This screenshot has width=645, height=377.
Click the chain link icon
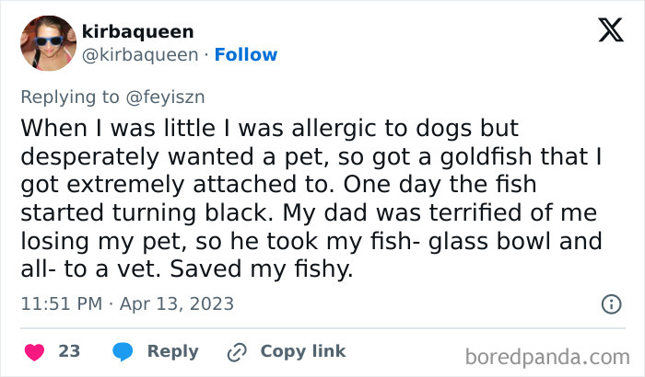pyautogui.click(x=237, y=351)
